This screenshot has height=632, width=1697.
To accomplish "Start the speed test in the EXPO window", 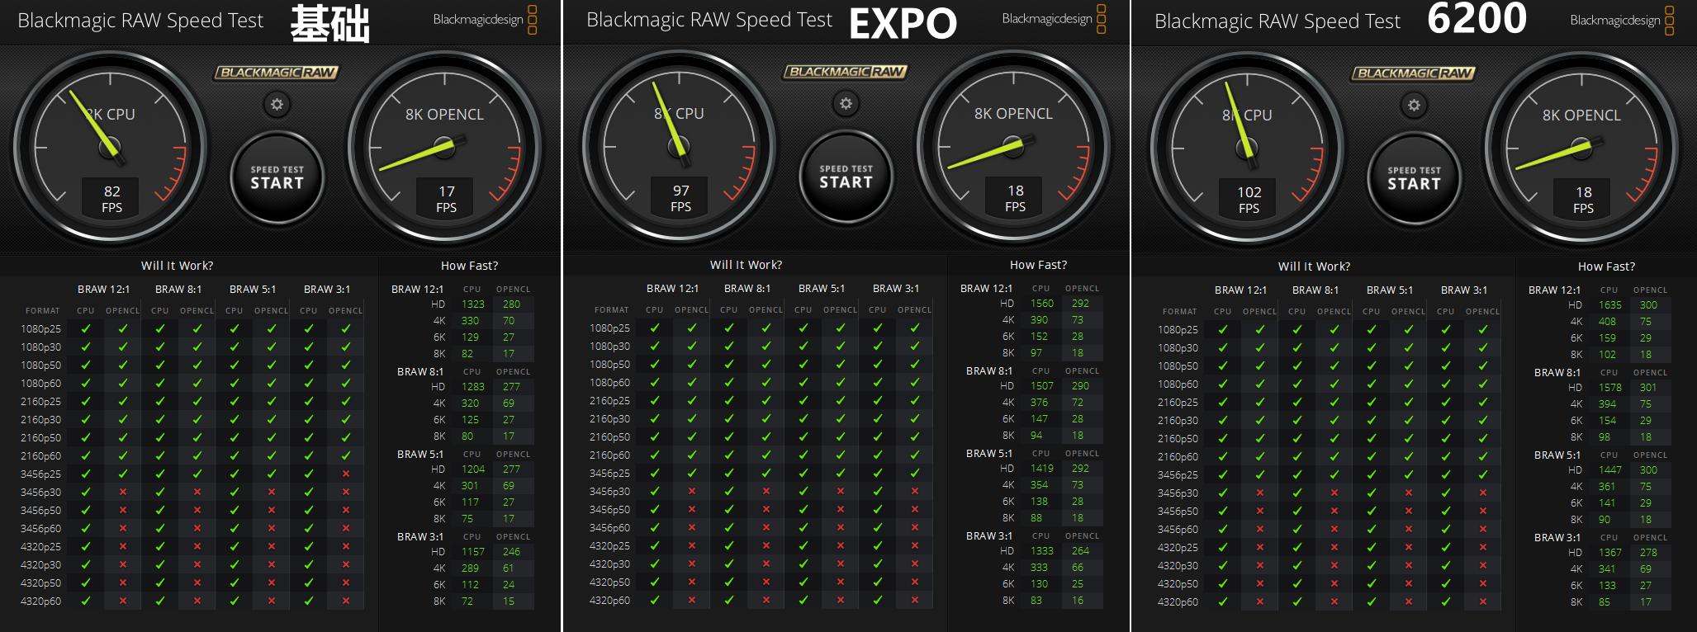I will pos(846,177).
